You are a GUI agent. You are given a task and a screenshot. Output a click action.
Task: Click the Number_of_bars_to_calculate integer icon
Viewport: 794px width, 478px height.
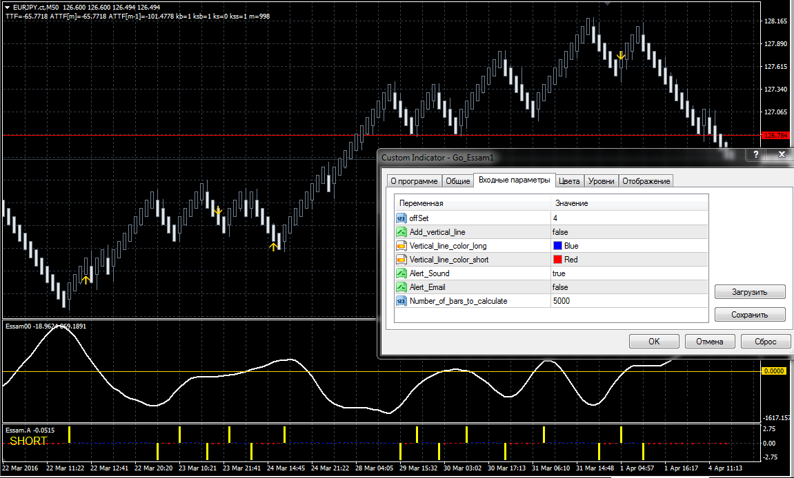401,301
